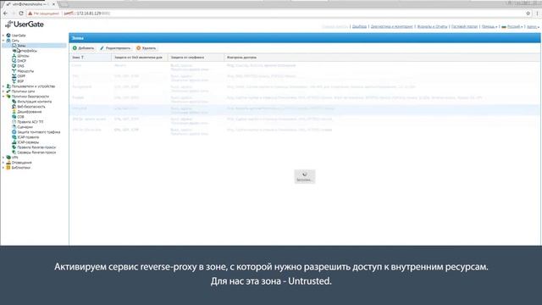
Task: Click the browser address bar
Action: point(277,14)
